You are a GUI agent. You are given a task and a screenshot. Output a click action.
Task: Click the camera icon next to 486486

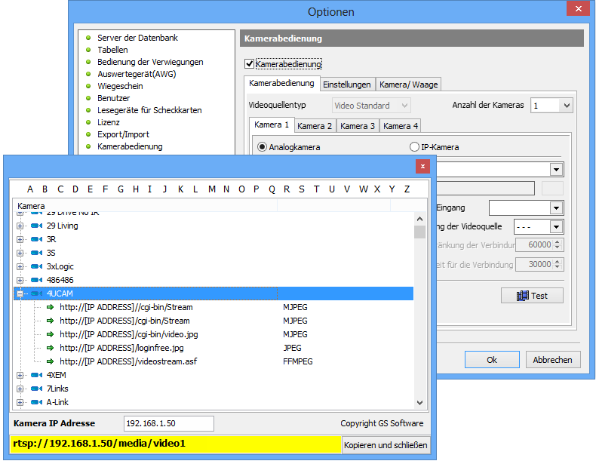tap(36, 280)
